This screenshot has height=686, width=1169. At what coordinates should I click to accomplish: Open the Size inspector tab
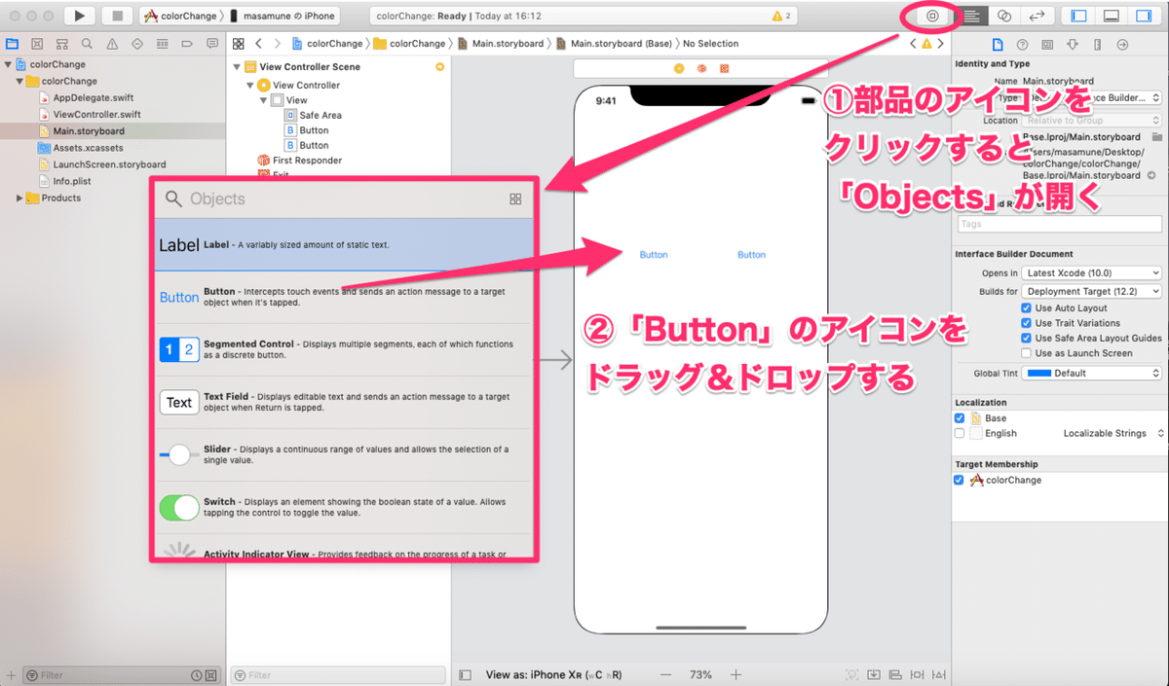pos(1098,45)
